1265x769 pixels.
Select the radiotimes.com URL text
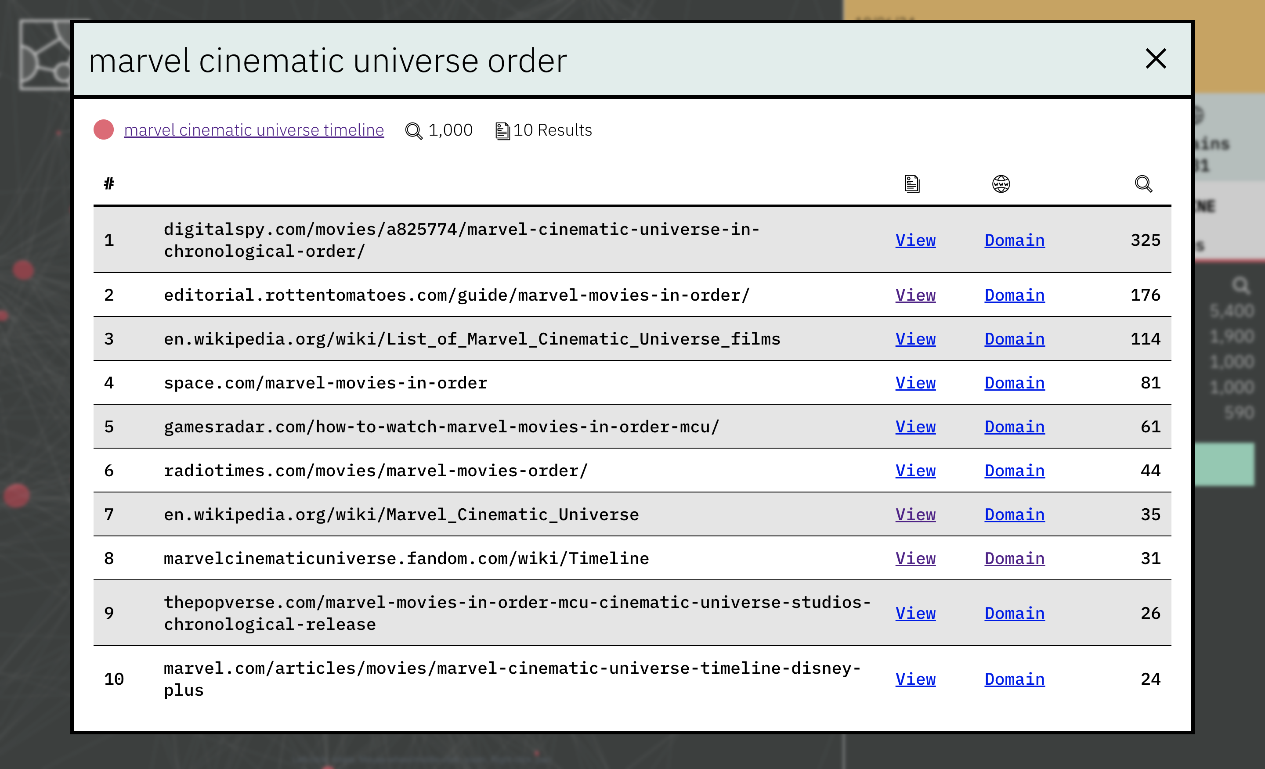376,471
